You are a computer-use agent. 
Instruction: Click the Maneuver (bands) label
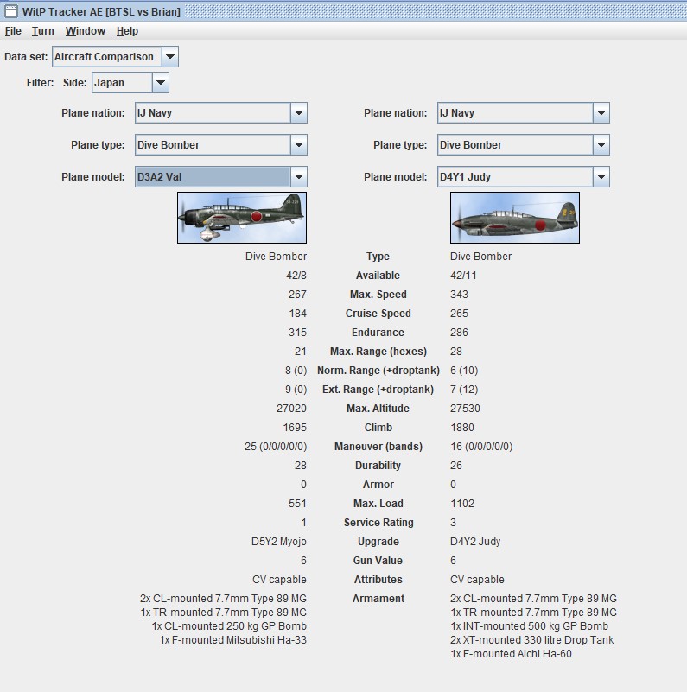click(378, 446)
